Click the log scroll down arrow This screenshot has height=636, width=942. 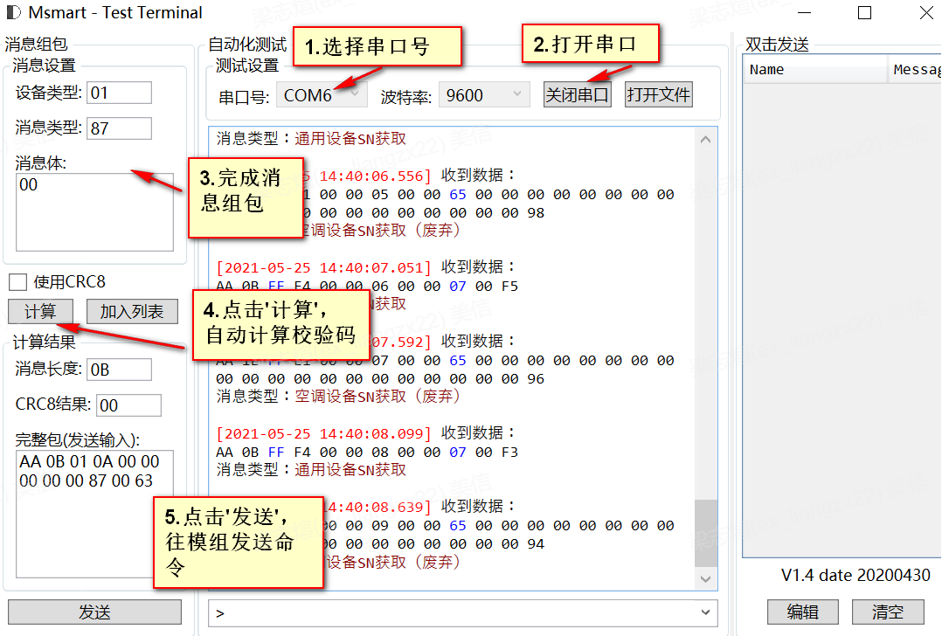tap(706, 579)
